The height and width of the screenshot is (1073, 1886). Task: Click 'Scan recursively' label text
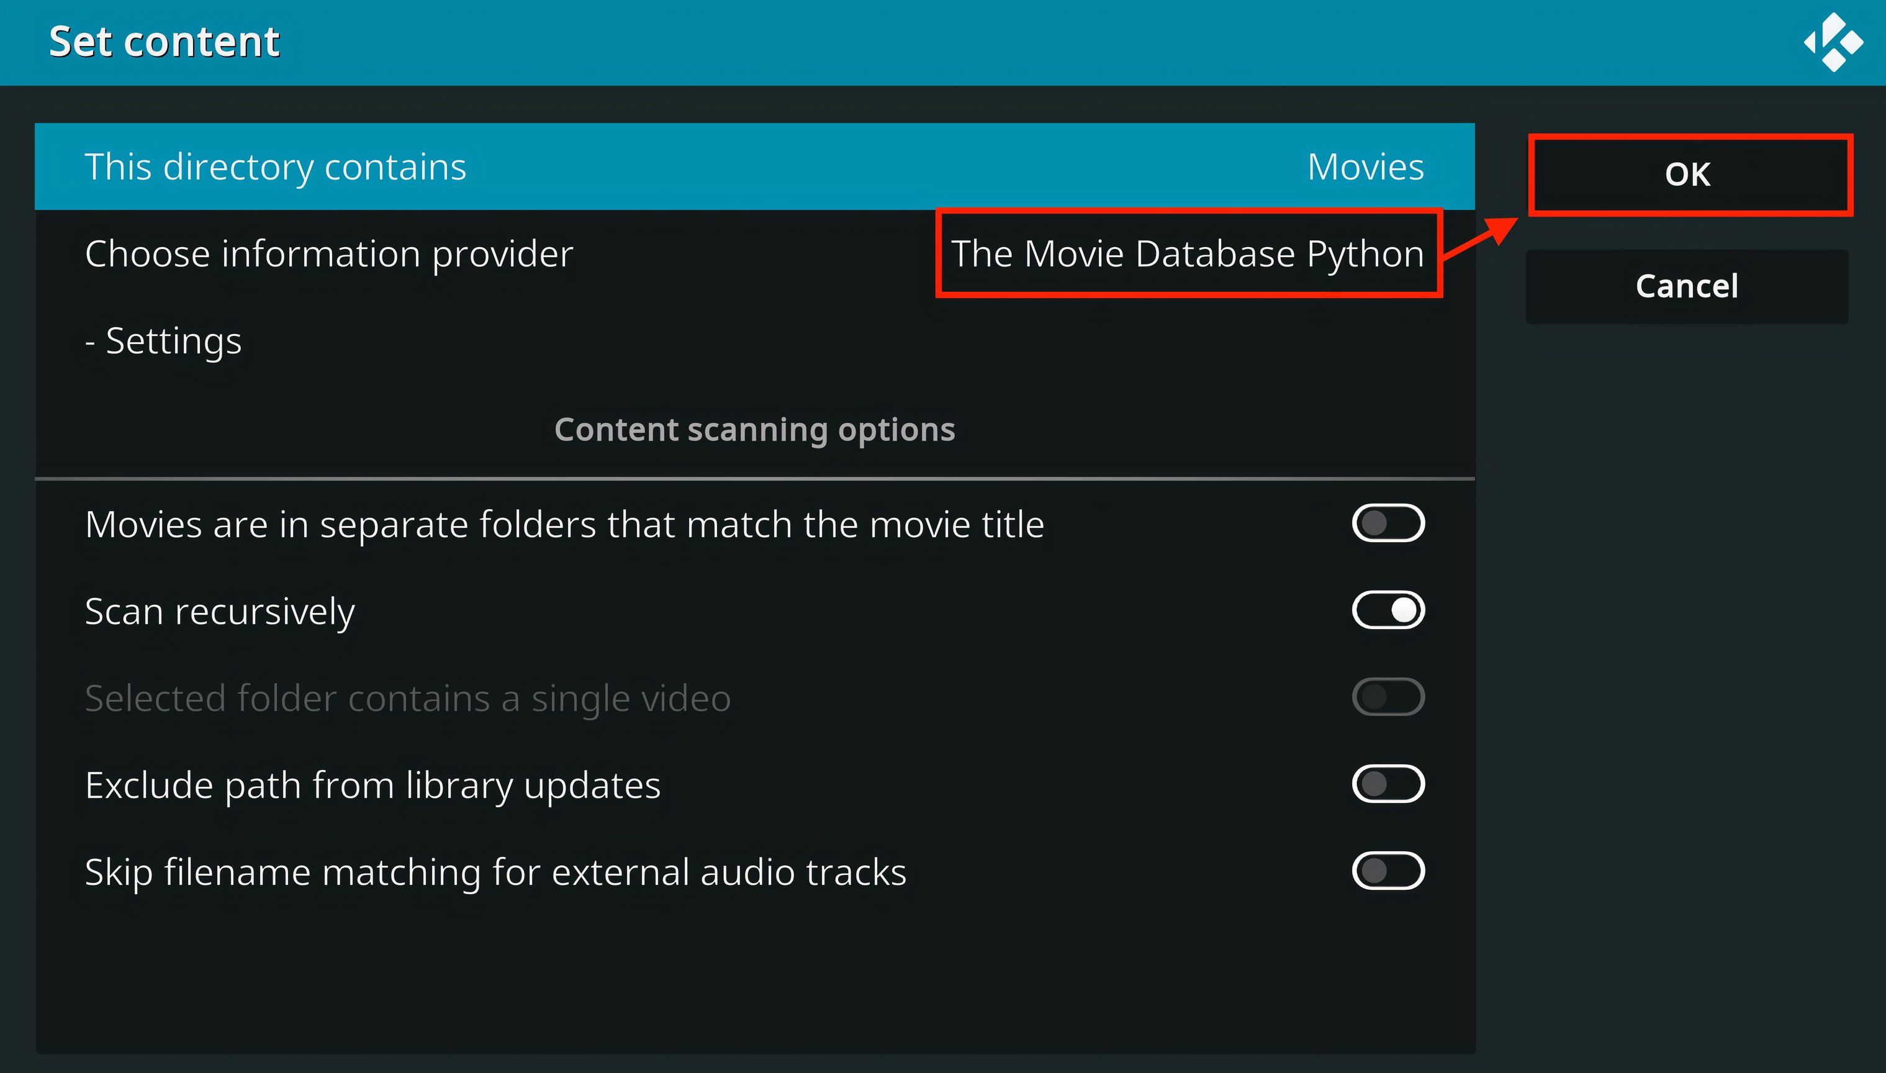[220, 612]
